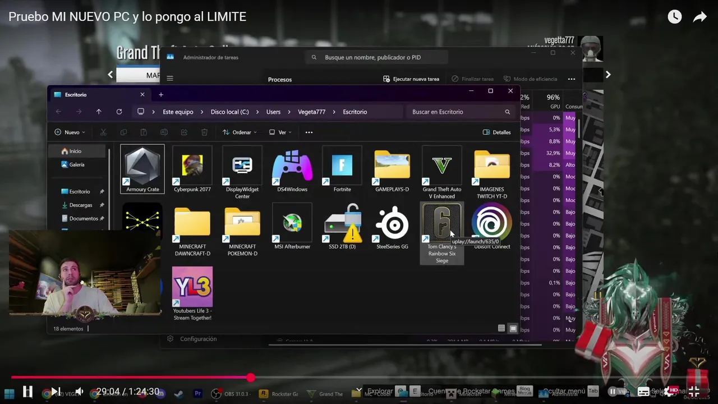Viewport: 718px width, 404px height.
Task: Click the Buscar en Escritorio search field
Action: pos(460,112)
